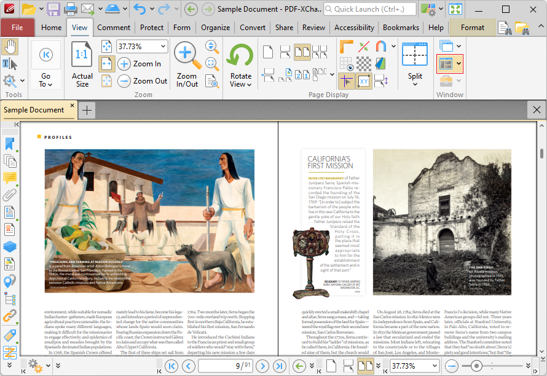Click the Zoom Out button
Screen dimensions: 547x376
click(143, 81)
